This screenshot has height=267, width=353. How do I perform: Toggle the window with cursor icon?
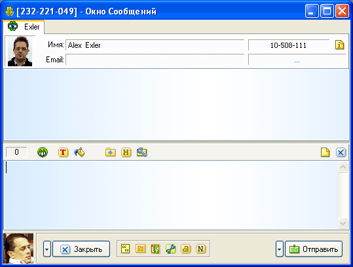[156, 249]
